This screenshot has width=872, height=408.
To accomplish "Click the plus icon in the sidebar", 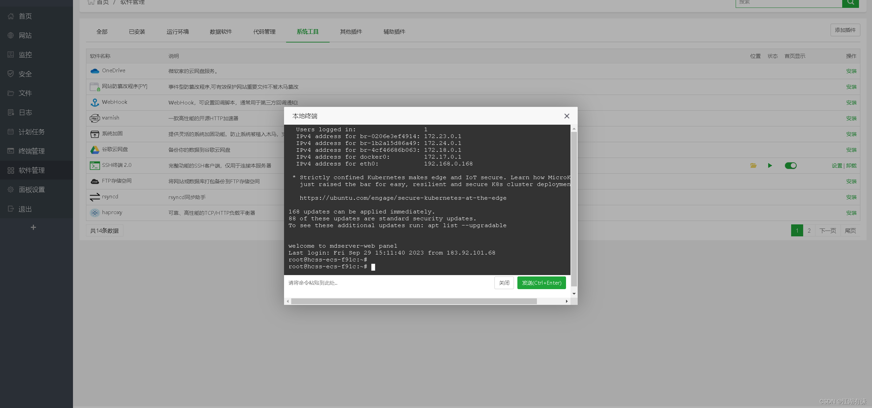I will pyautogui.click(x=33, y=227).
